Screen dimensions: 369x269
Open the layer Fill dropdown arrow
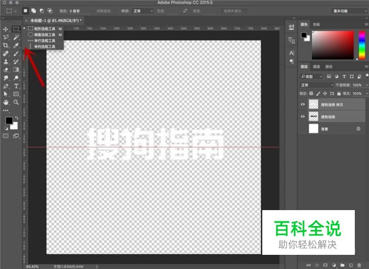(x=367, y=93)
